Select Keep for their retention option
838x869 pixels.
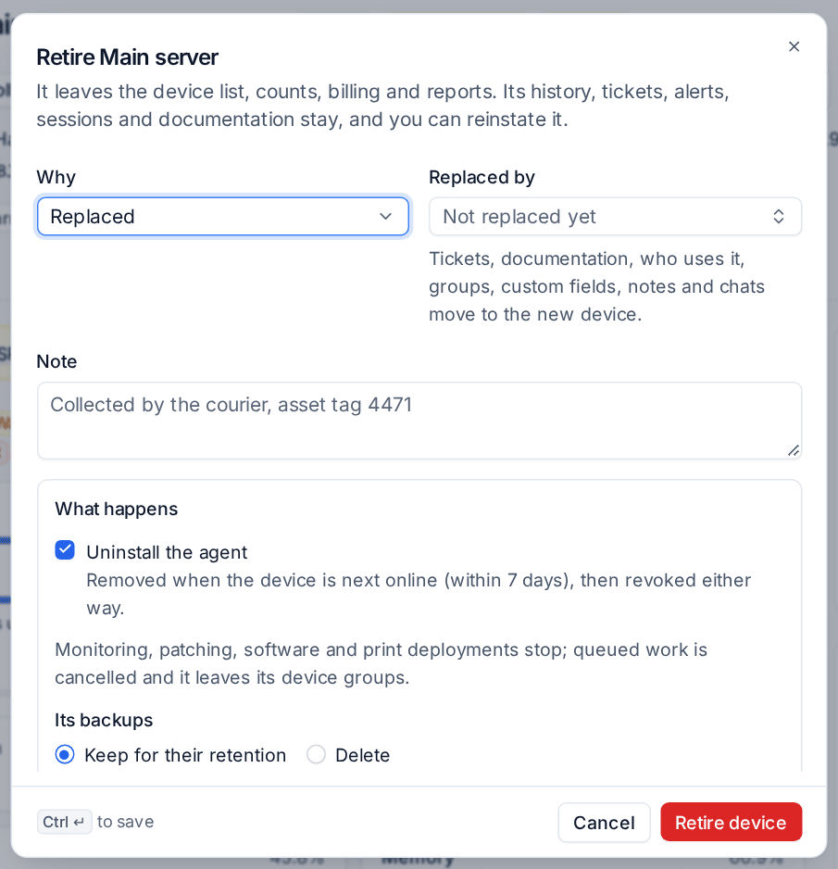(65, 755)
